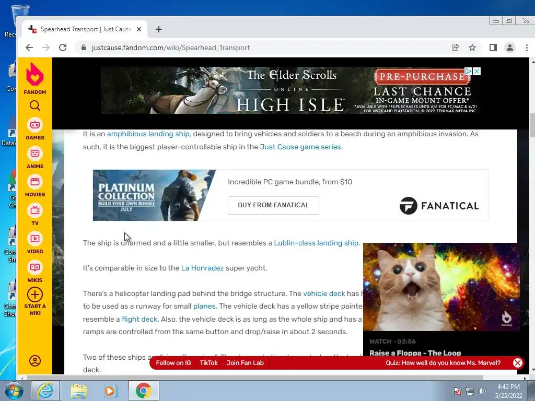Click the vertical page scrollbar thumb

point(532,125)
